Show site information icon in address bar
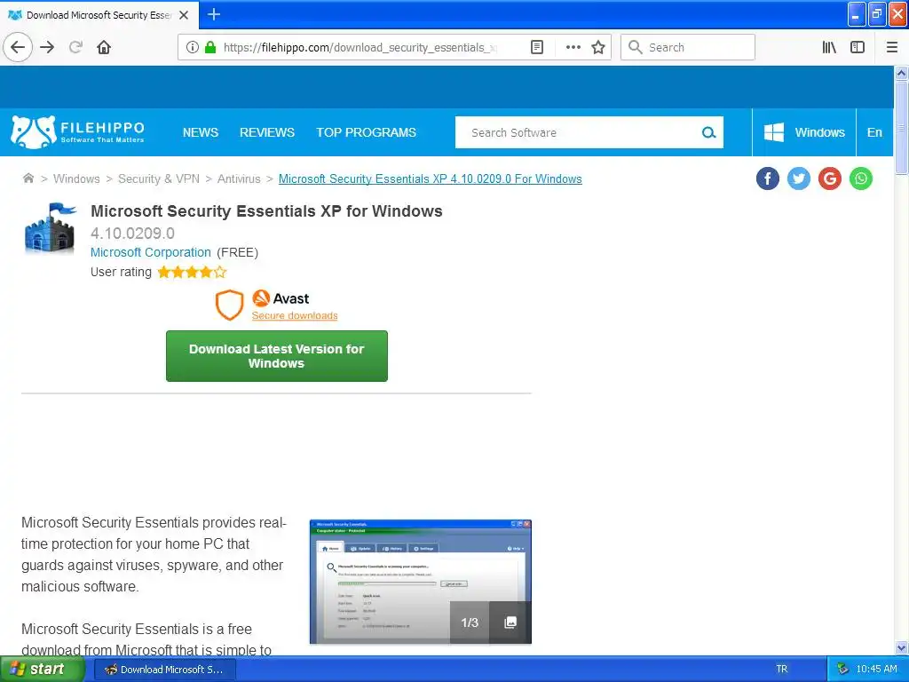 [x=192, y=47]
